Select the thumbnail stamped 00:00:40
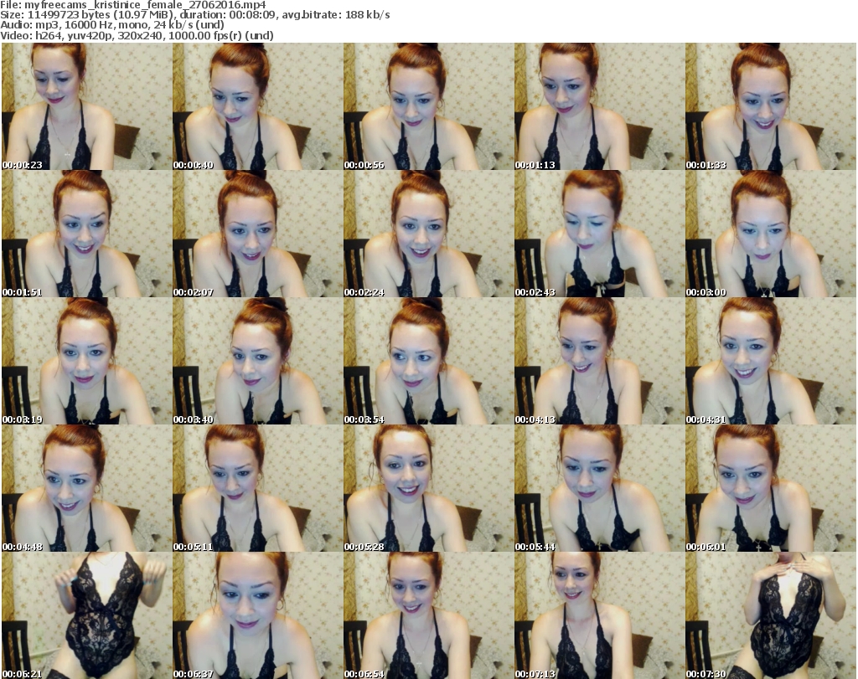The height and width of the screenshot is (679, 858). pyautogui.click(x=258, y=106)
